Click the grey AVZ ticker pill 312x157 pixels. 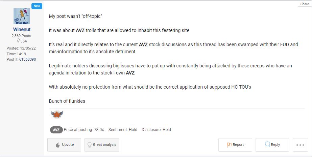56,130
